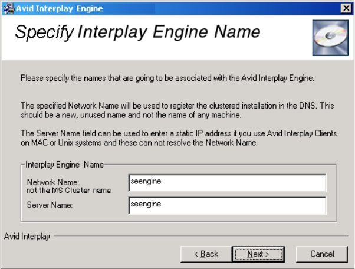Click the Network Name input field
Image resolution: width=355 pixels, height=269 pixels.
tap(227, 183)
